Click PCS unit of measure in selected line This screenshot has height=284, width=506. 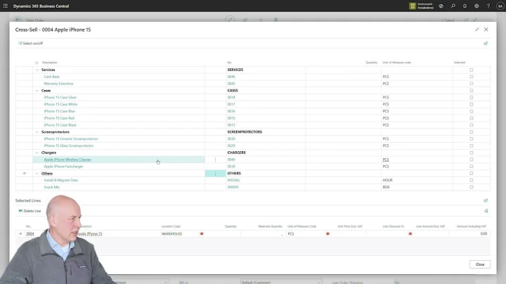pos(291,233)
